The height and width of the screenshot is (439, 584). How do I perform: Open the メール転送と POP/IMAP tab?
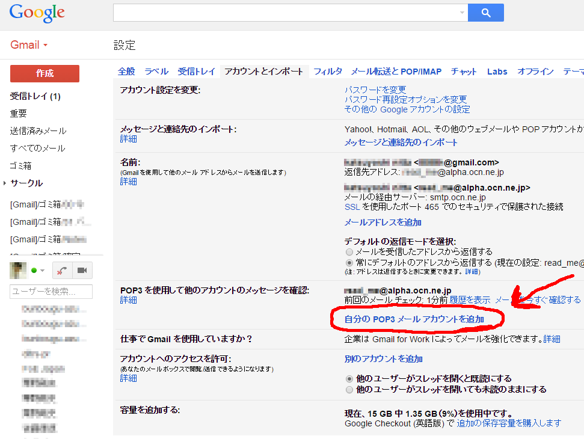pos(396,71)
